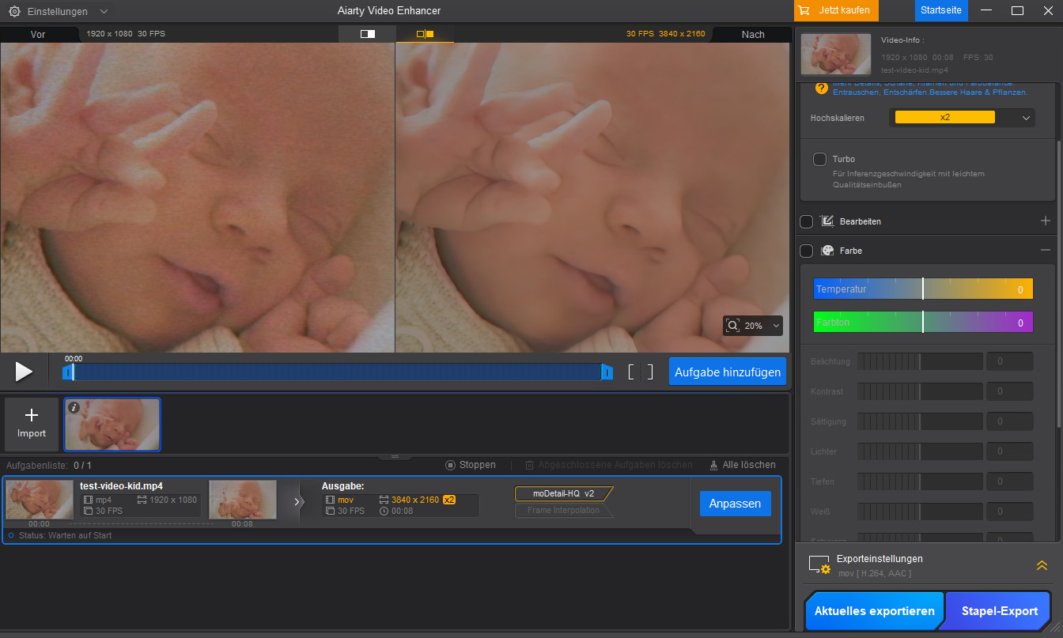Expand the Einstellungen dropdown arrow
This screenshot has width=1063, height=638.
(x=104, y=12)
